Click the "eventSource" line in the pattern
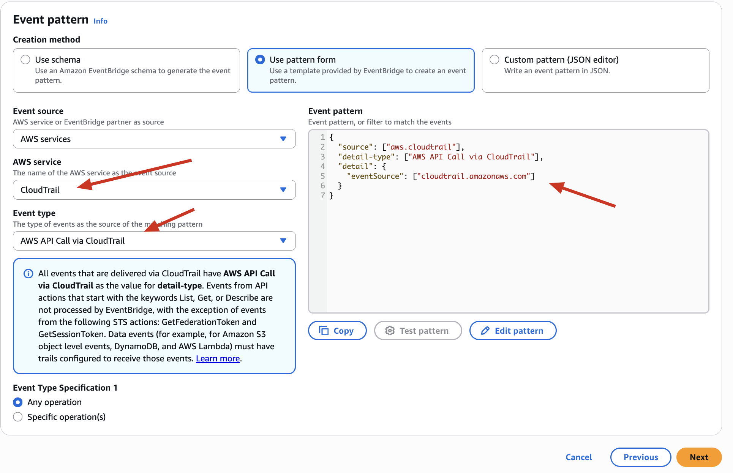Screen dimensions: 733x473 [x=441, y=176]
